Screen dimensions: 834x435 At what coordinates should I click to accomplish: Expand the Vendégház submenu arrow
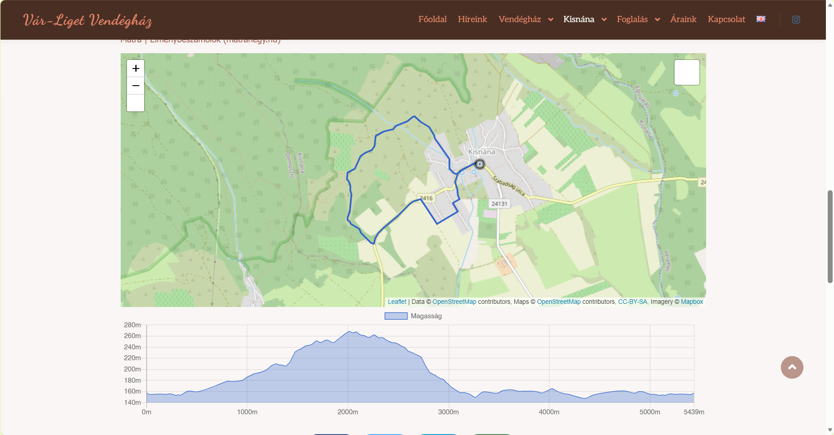tap(550, 19)
